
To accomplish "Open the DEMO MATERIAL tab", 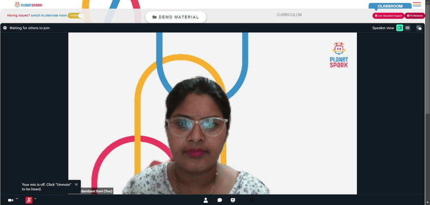I will 176,17.
